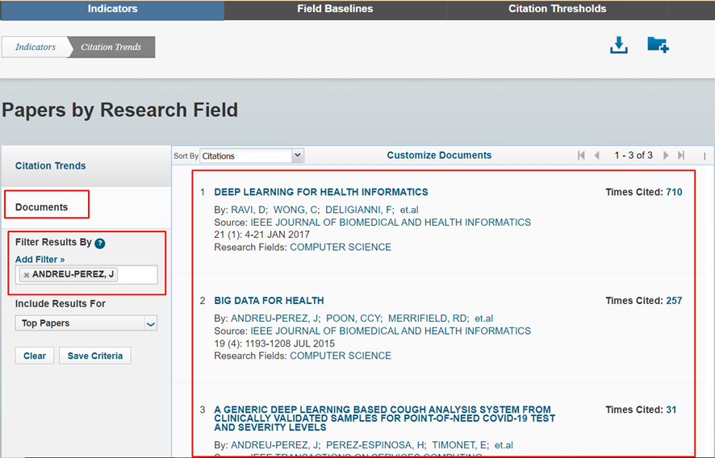The image size is (715, 458).
Task: Open Citation Trends in the sidebar
Action: click(x=51, y=166)
